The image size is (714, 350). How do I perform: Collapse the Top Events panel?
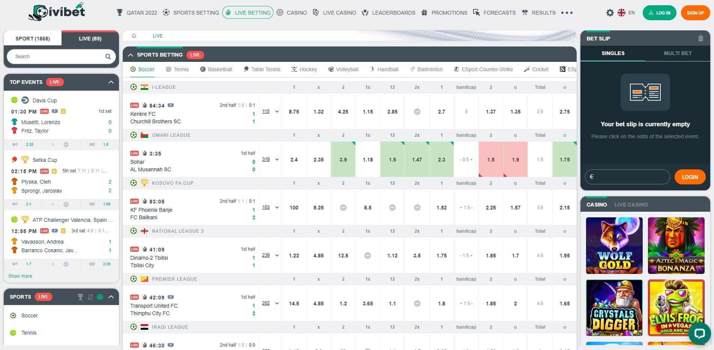[x=110, y=82]
